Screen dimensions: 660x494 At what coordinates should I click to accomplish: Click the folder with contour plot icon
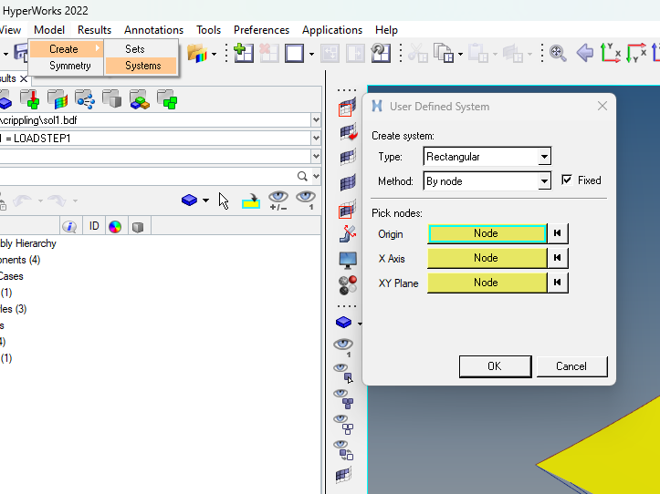point(58,99)
